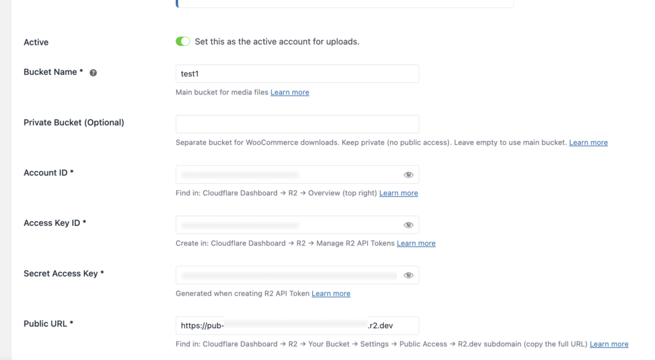Click inside the Bucket Name field
655x360 pixels.
[x=297, y=74]
